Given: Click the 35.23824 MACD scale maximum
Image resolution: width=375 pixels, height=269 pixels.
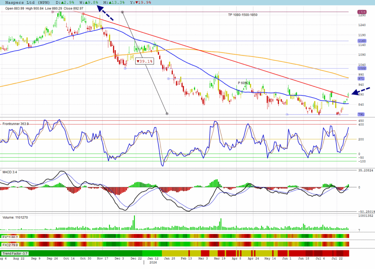Looking at the screenshot, I should coord(366,171).
